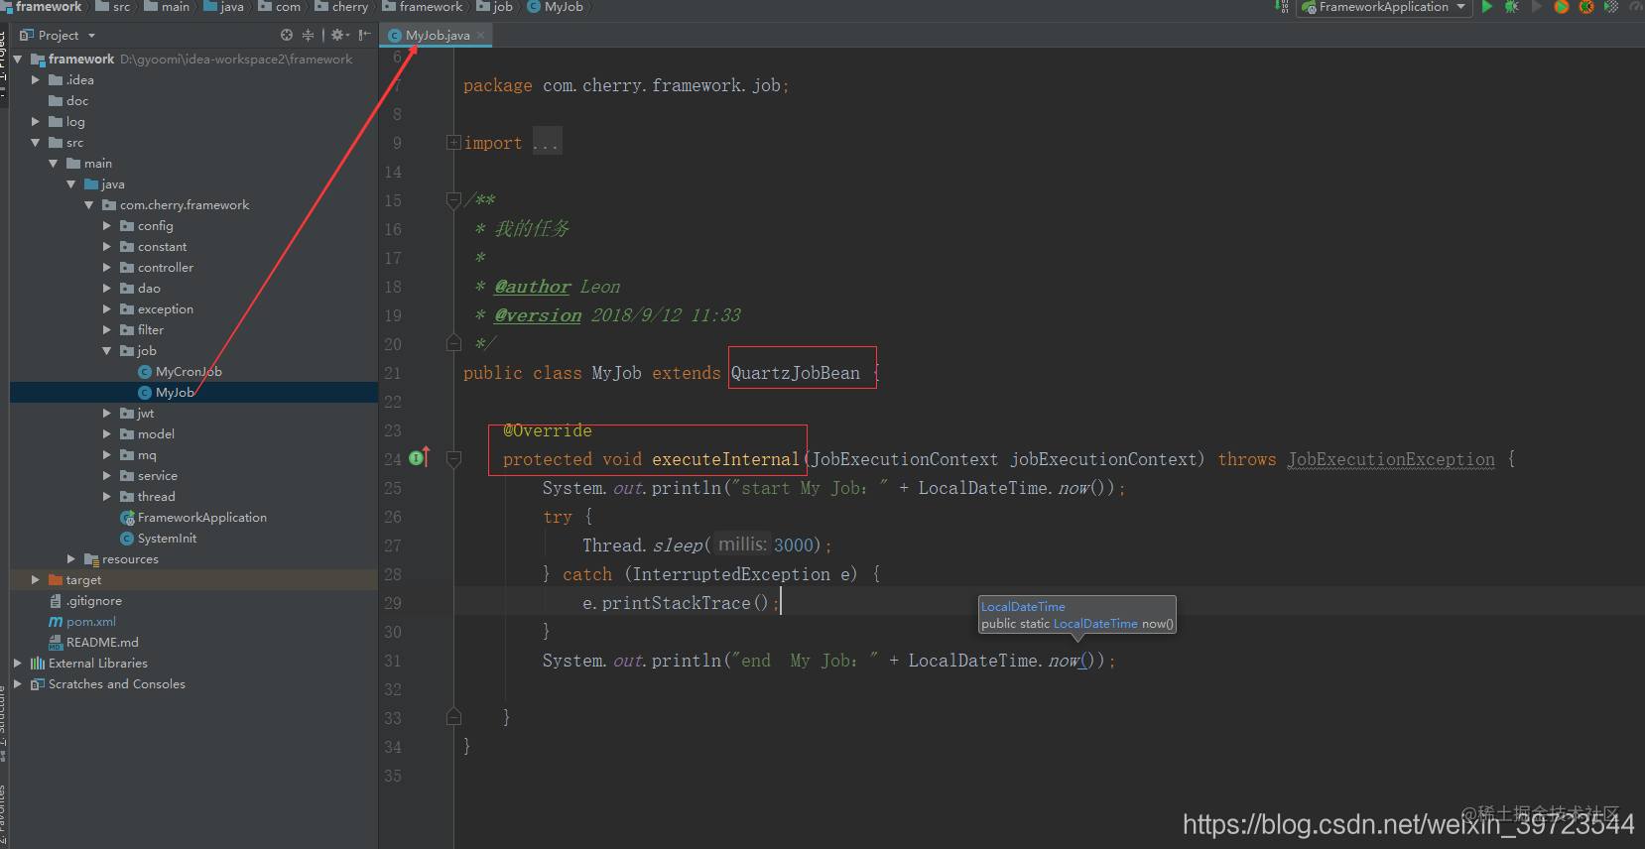Screen dimensions: 1645x849
Task: Switch to the MyJob.java editor tab
Action: pos(437,35)
